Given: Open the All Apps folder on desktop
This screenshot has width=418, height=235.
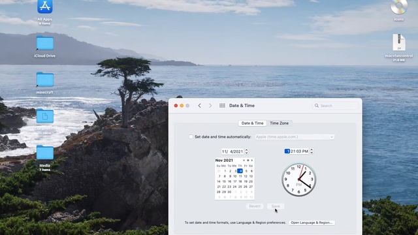Looking at the screenshot, I should (45, 7).
